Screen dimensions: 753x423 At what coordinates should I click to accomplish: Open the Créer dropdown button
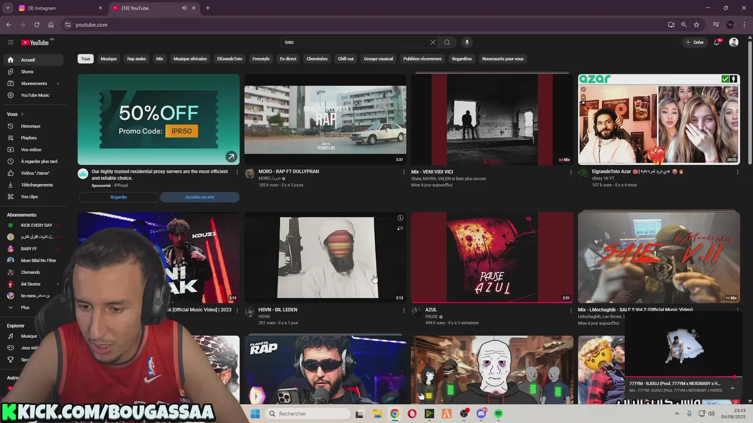[695, 42]
